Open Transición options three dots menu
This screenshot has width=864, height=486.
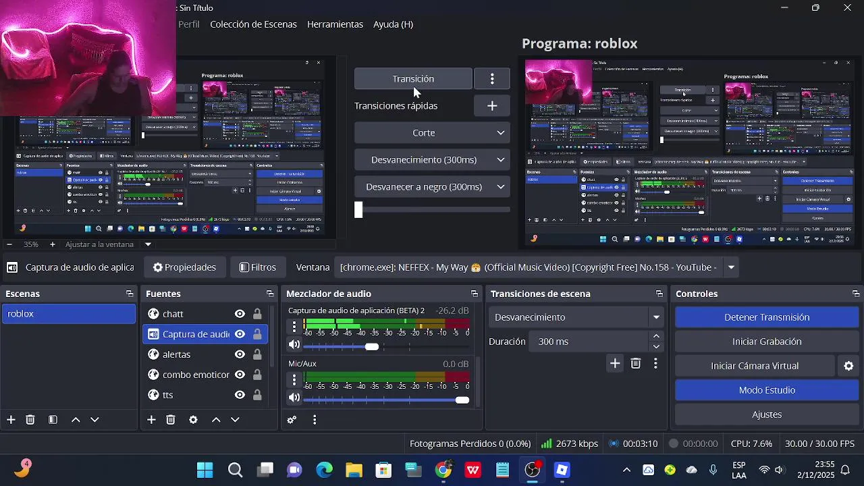pyautogui.click(x=492, y=79)
